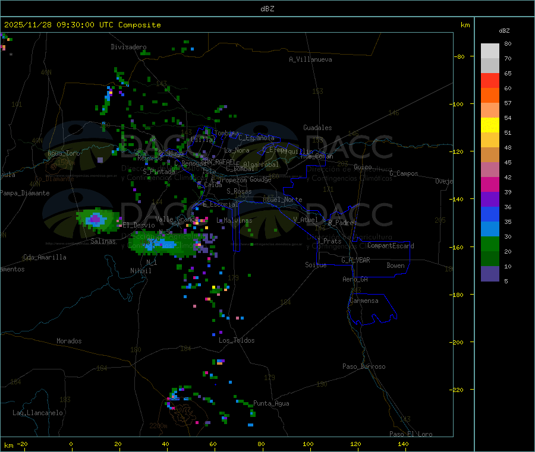Viewport: 535px width, 452px height.
Task: Click the 'CompantEscard' label
Action: point(391,246)
